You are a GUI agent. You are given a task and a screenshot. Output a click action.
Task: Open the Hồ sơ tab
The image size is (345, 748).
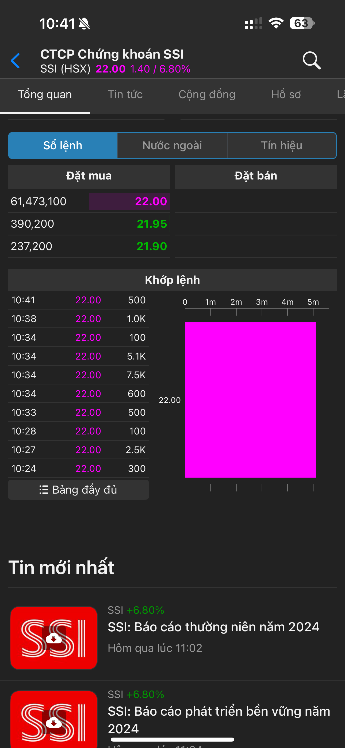286,95
